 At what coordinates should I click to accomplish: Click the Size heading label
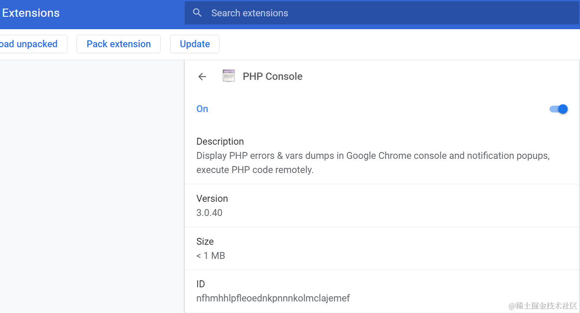click(205, 241)
